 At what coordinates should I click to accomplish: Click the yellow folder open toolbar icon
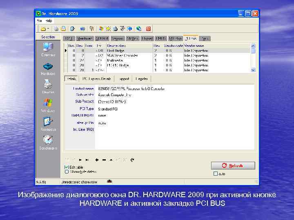click(x=43, y=29)
